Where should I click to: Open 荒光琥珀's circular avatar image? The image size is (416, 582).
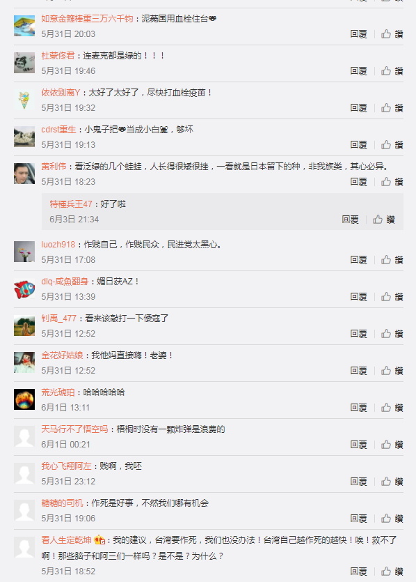click(24, 399)
